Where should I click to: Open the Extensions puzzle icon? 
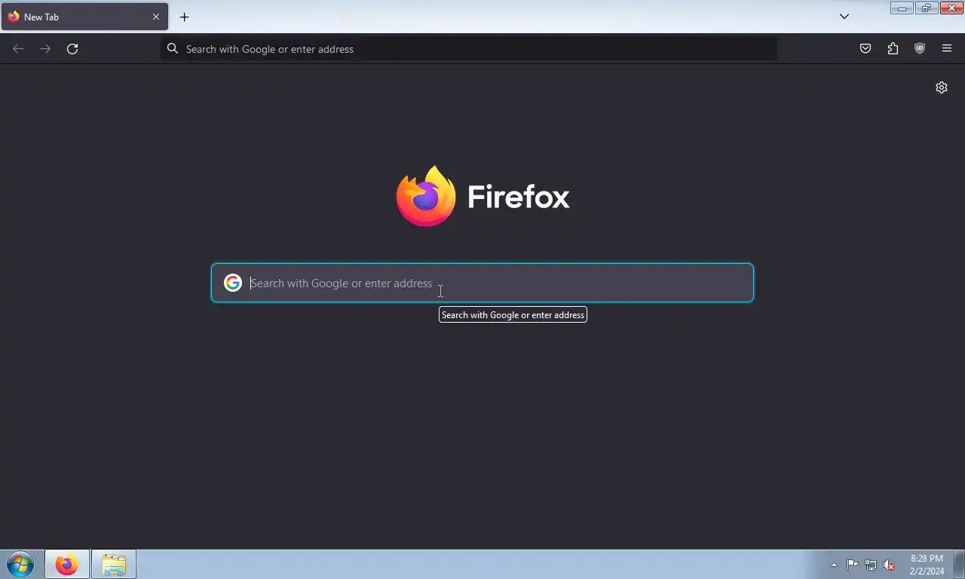pos(893,49)
